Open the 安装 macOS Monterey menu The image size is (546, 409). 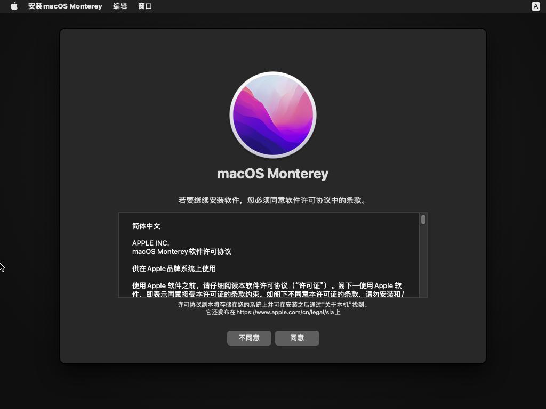[x=65, y=6]
